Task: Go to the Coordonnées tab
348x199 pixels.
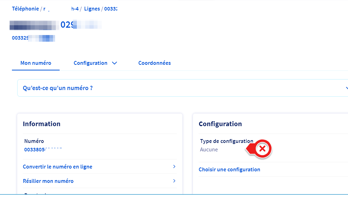Action: point(154,63)
